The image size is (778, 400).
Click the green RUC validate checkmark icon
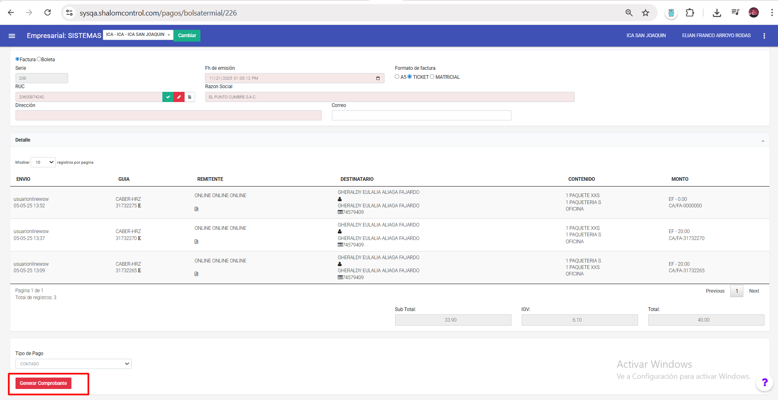pos(168,97)
